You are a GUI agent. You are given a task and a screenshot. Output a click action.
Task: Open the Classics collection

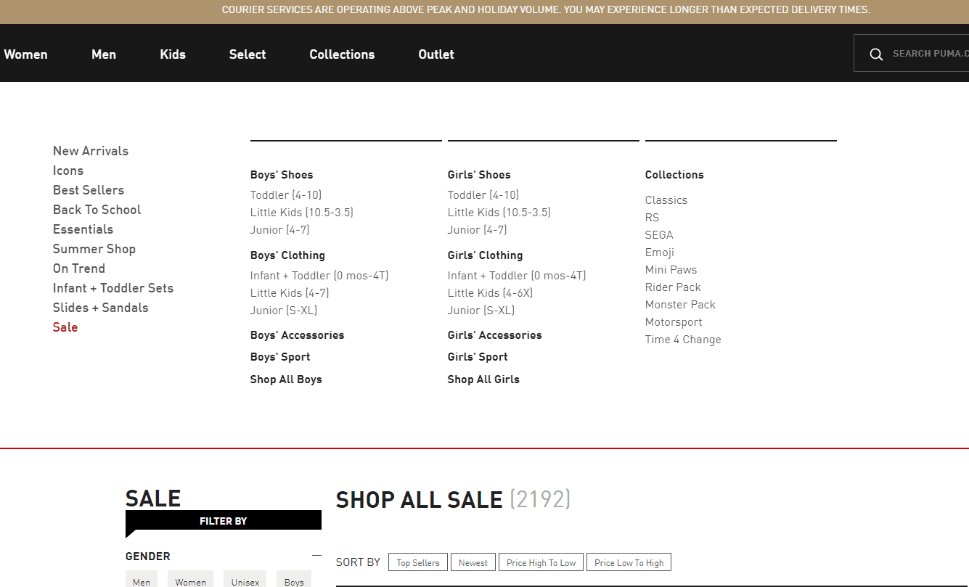pyautogui.click(x=666, y=200)
